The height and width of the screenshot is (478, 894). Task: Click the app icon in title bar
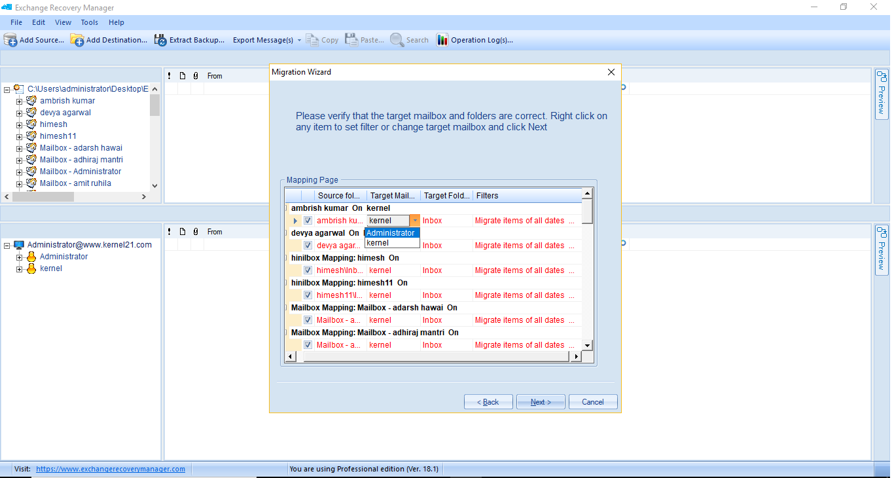coord(7,7)
